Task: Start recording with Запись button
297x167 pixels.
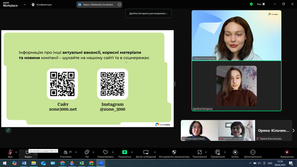Action: tap(235, 154)
